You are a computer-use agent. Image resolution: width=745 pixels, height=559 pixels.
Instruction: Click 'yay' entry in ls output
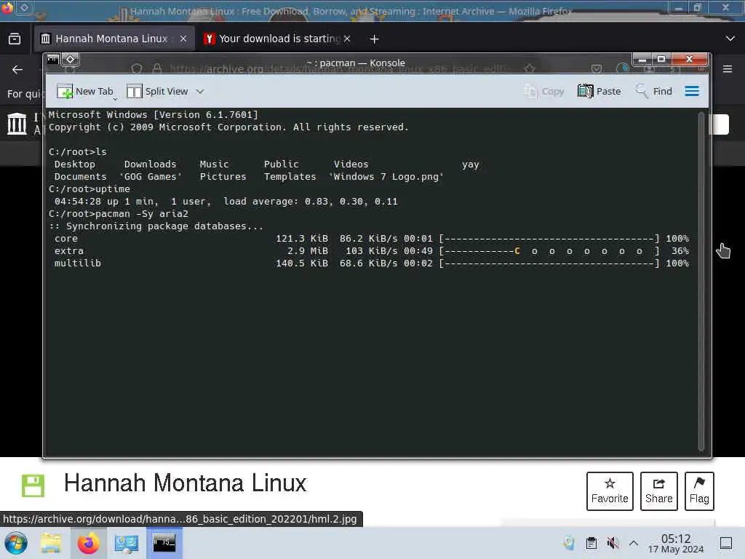click(471, 164)
